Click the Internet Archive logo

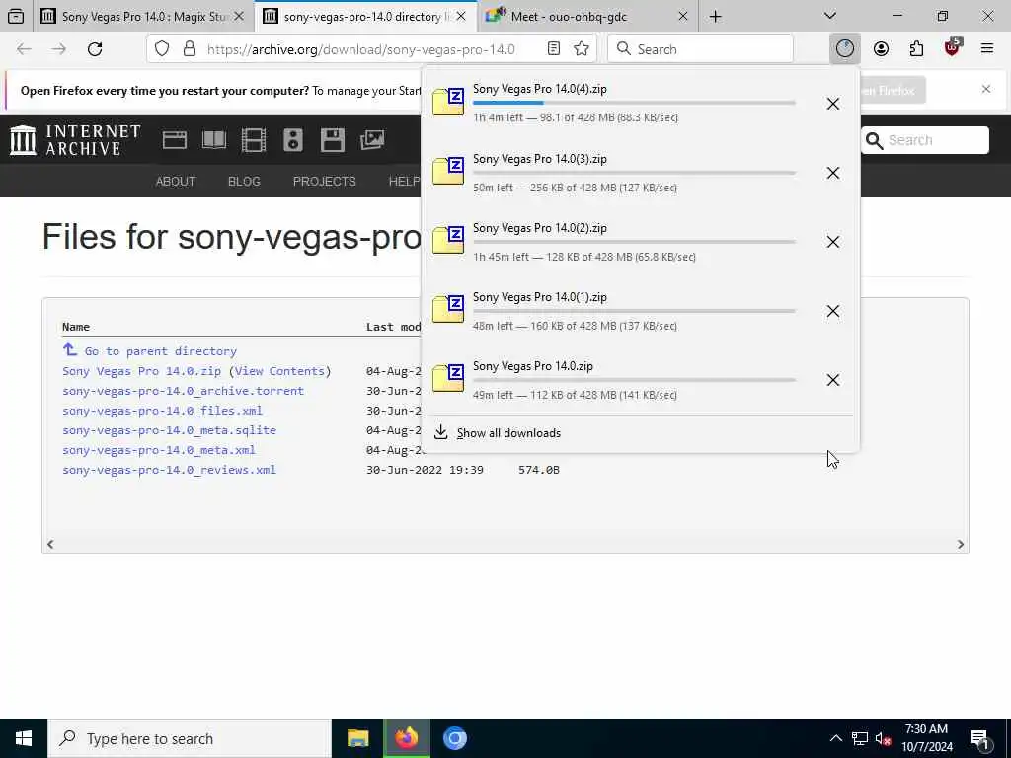point(75,140)
